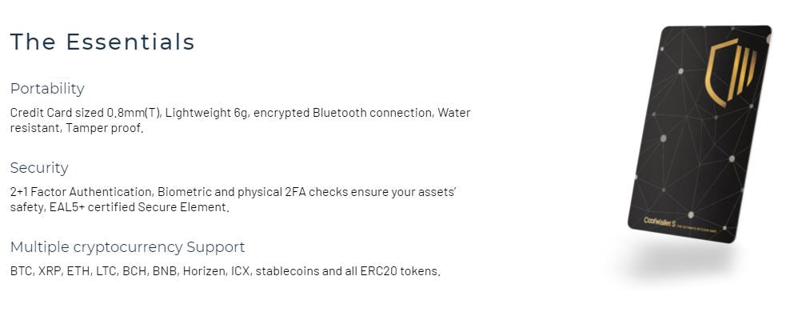
Task: Click the "encrypted Bluetooth connection" phrase
Action: pos(344,113)
